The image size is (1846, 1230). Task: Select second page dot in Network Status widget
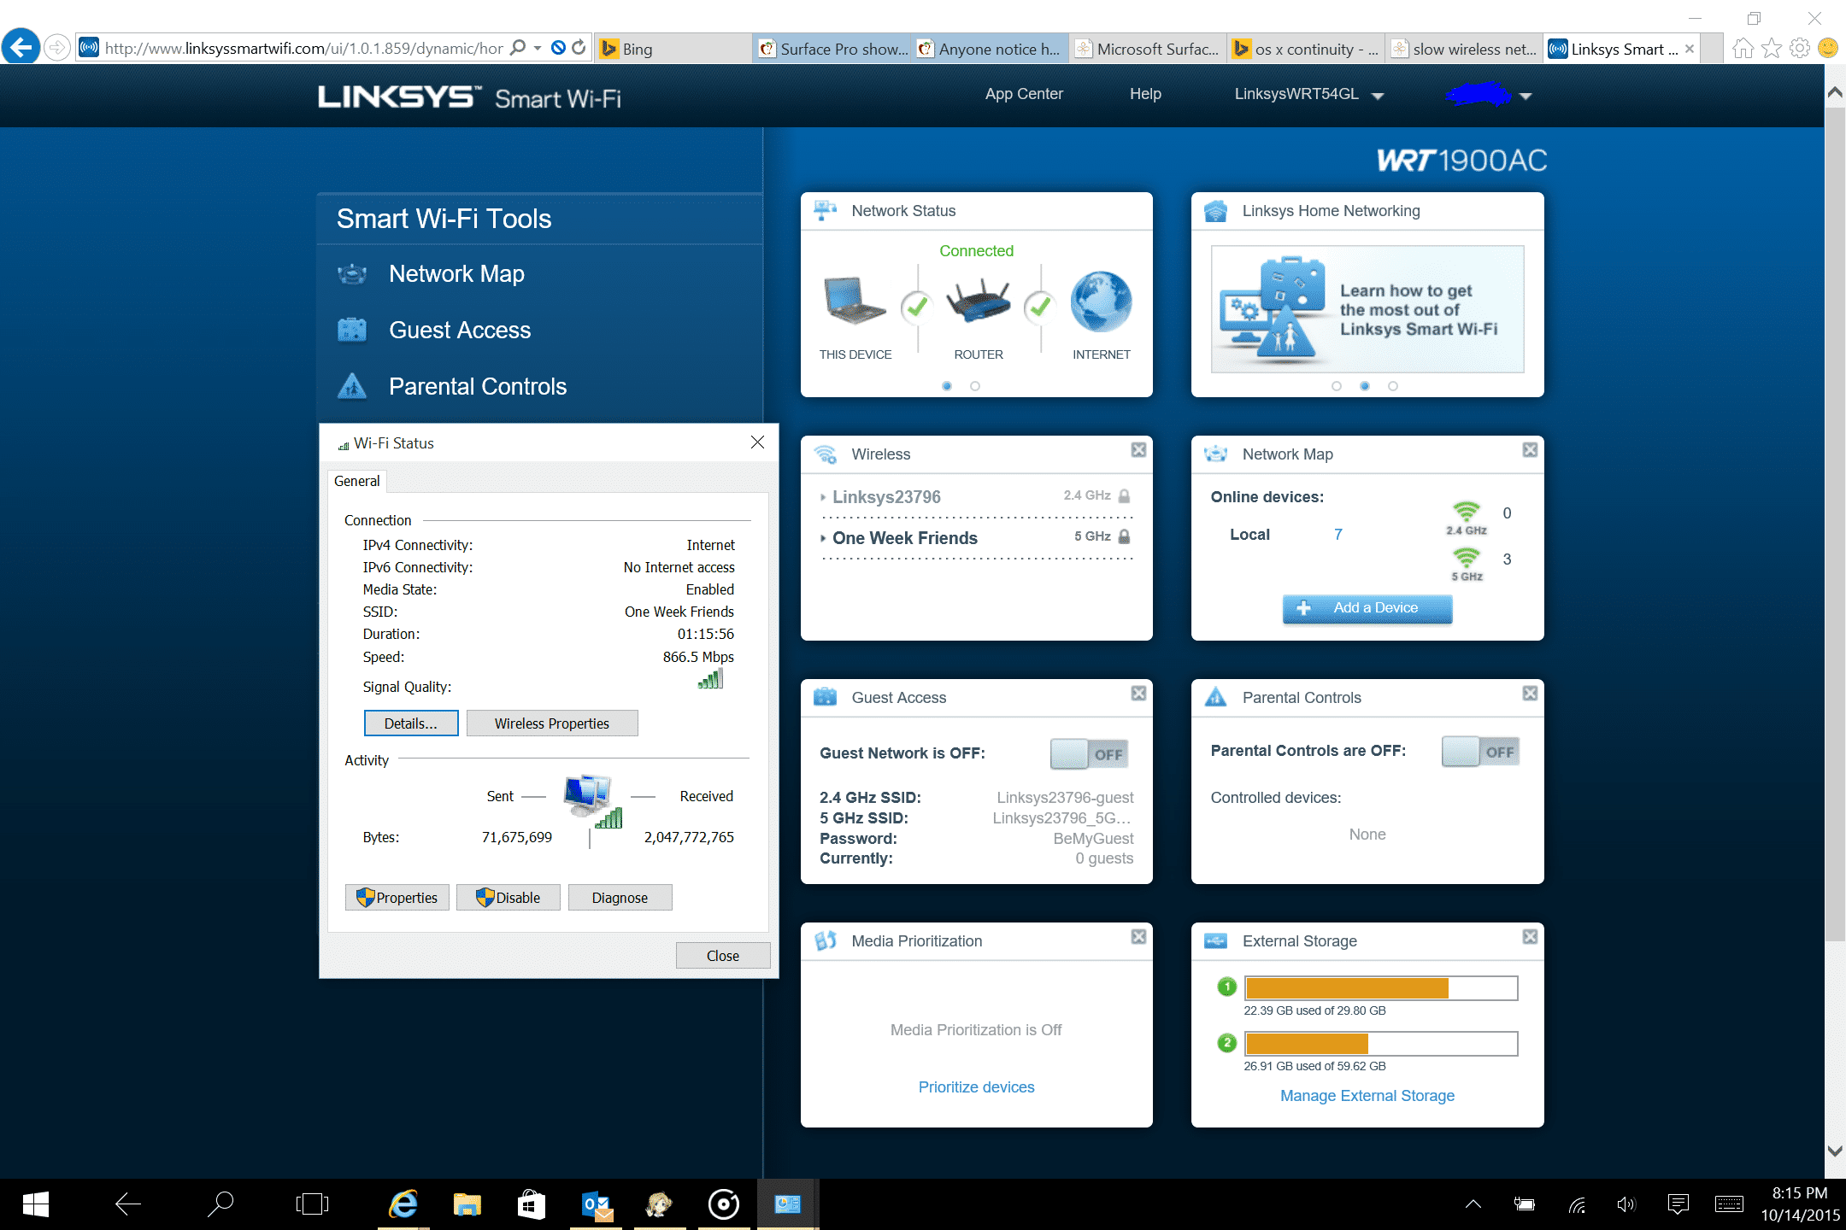click(x=975, y=386)
